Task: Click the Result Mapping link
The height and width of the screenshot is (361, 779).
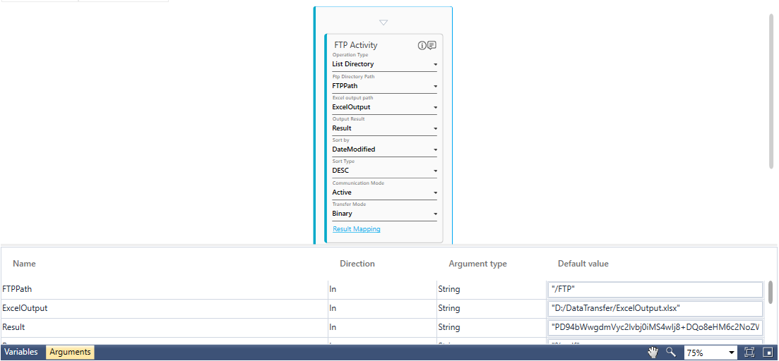Action: click(357, 229)
